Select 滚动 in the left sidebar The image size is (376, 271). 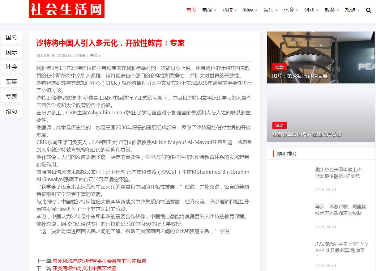11,112
